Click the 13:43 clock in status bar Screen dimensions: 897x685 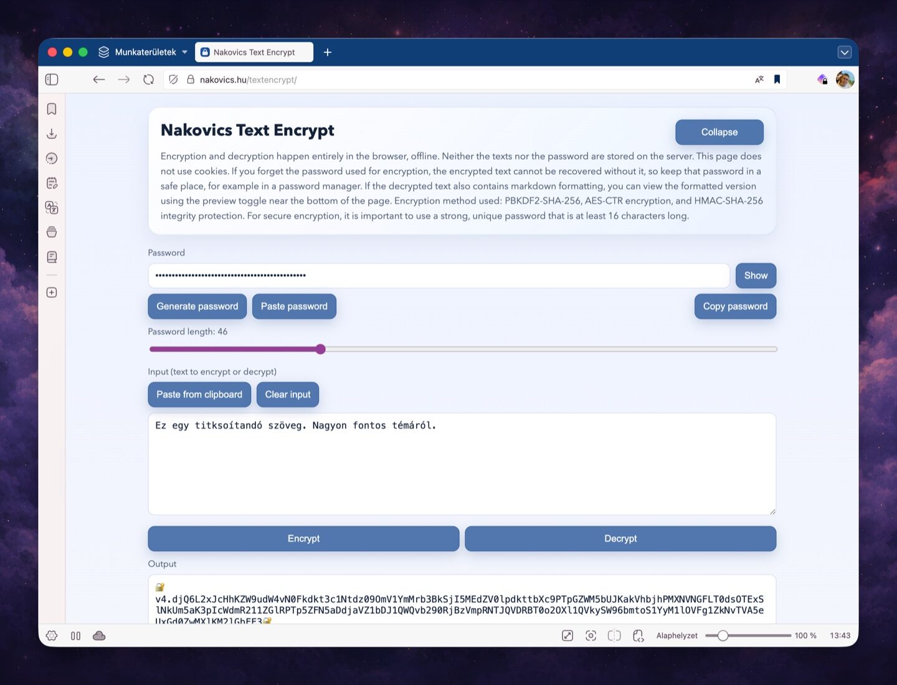(840, 636)
